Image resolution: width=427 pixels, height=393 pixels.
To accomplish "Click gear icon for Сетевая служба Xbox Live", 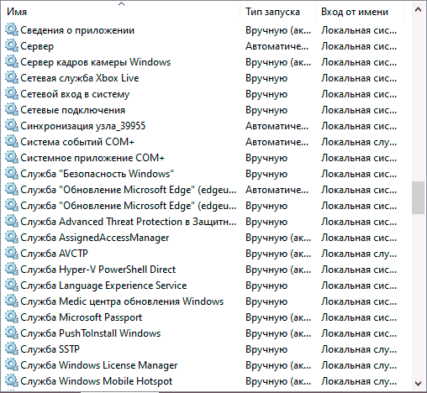I will tap(12, 78).
